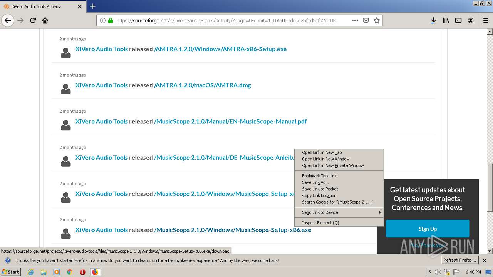Open the Firefox account icon
Viewport: 493px width, 277px height.
pos(471,20)
